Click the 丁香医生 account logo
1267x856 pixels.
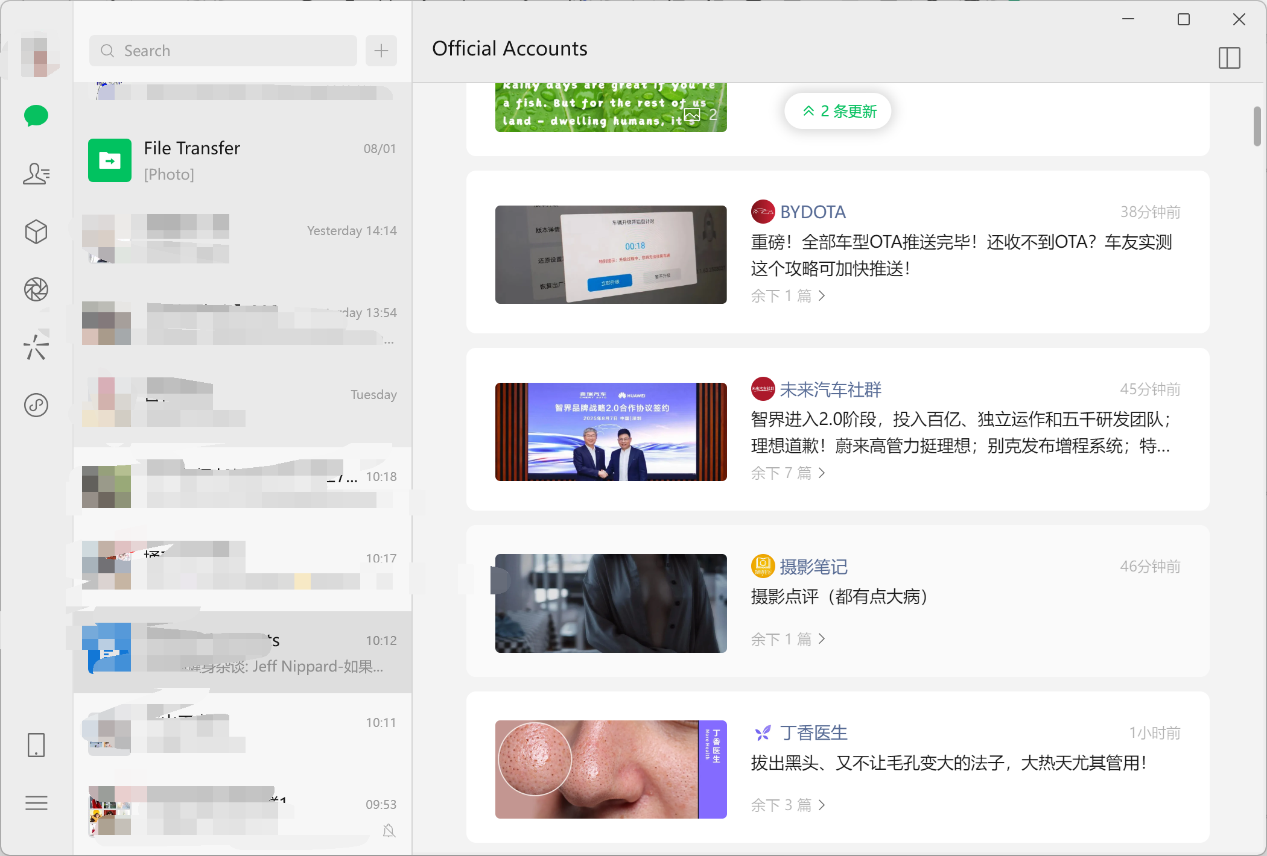(763, 732)
